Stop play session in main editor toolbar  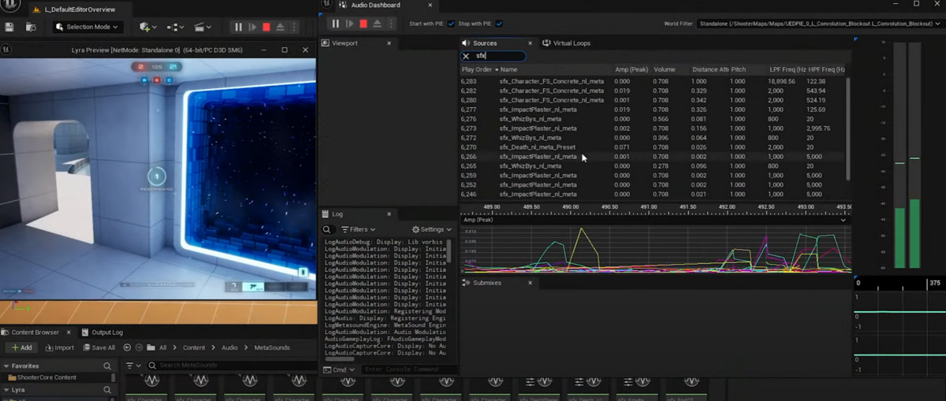[x=266, y=27]
